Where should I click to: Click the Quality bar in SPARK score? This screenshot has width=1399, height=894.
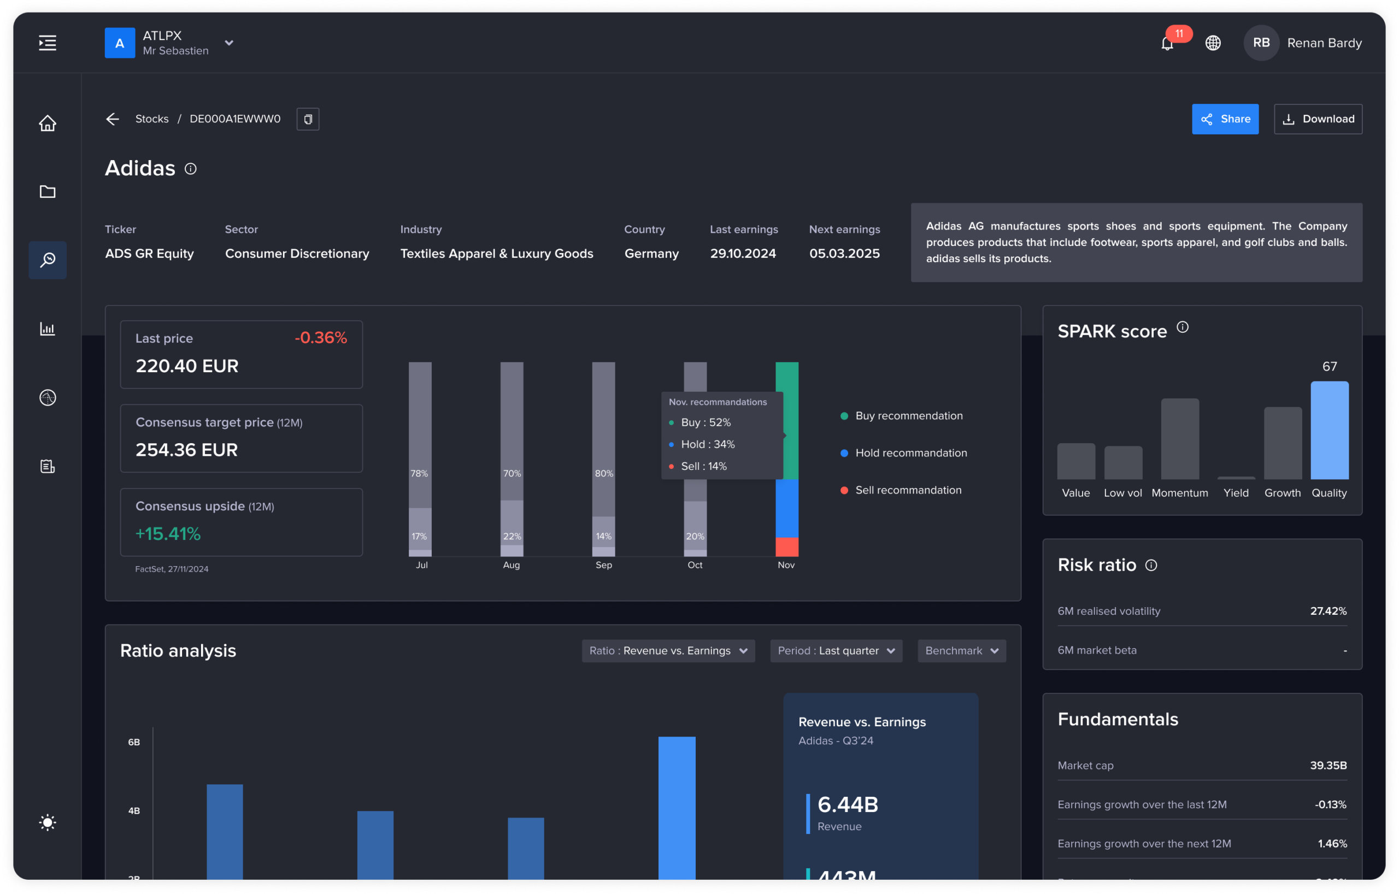click(1329, 431)
